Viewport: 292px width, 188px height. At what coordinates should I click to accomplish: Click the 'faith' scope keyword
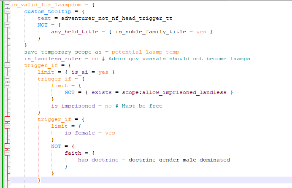[73, 153]
